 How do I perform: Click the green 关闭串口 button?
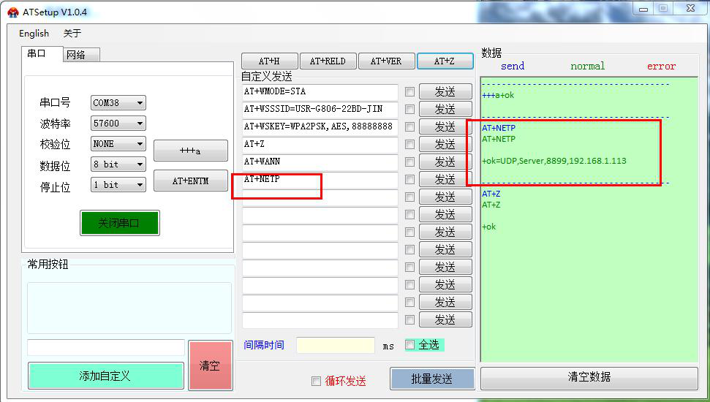[119, 223]
